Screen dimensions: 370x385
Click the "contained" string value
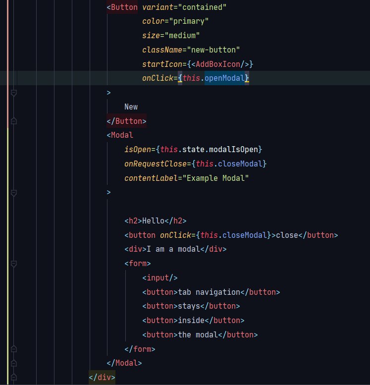(x=202, y=7)
